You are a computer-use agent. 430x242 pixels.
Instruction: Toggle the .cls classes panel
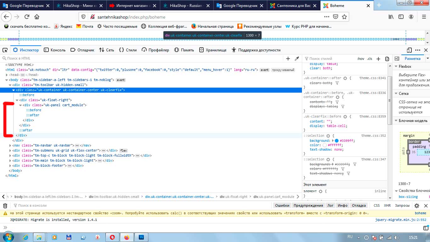(x=370, y=59)
